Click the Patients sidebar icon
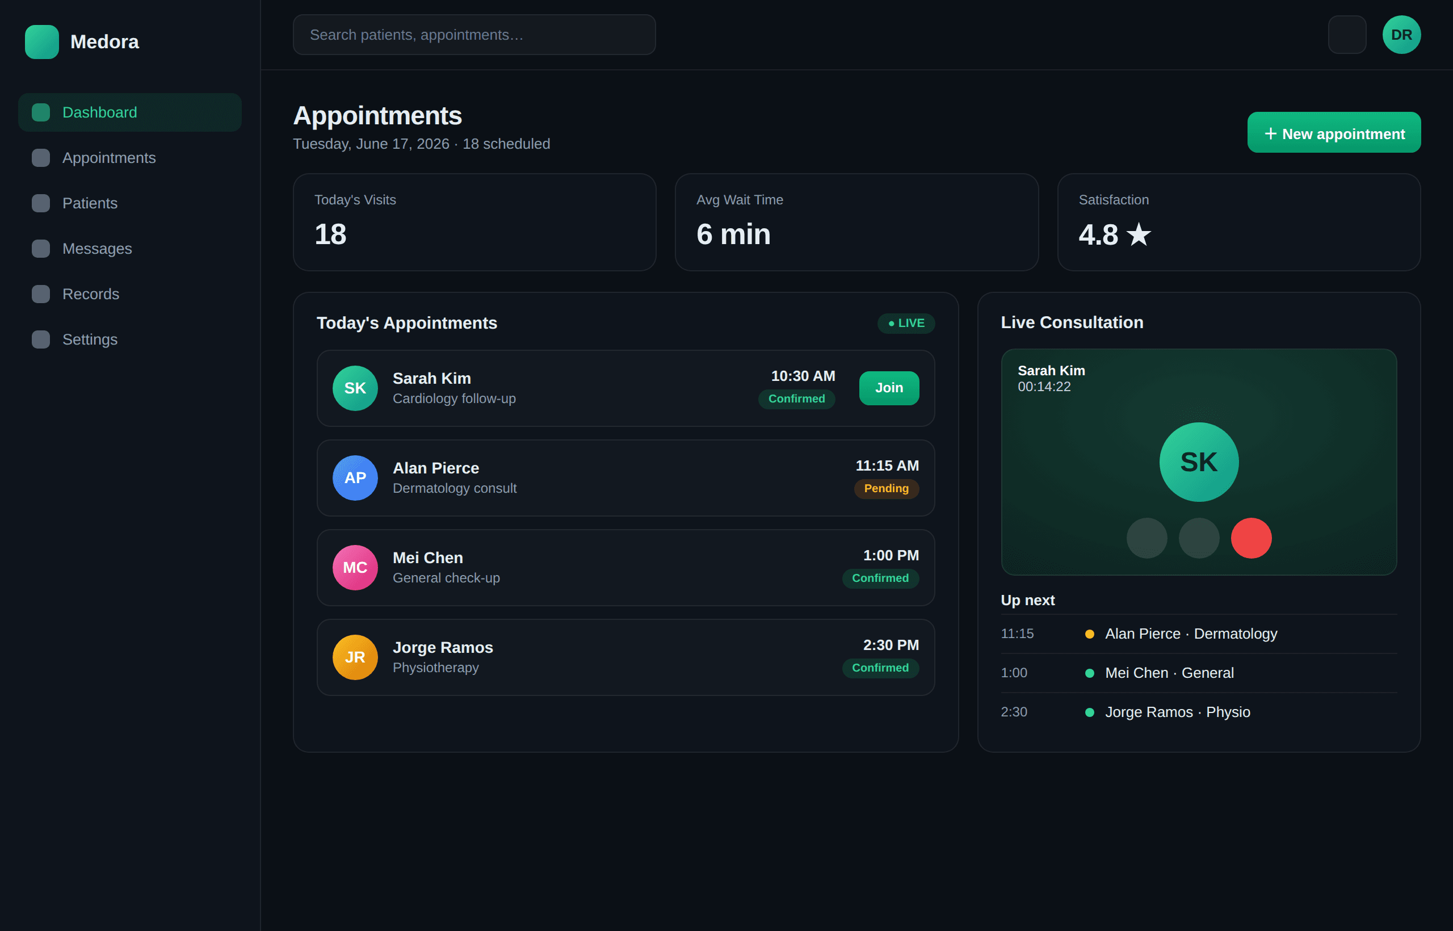Screen dimensions: 1453x931 coord(40,203)
